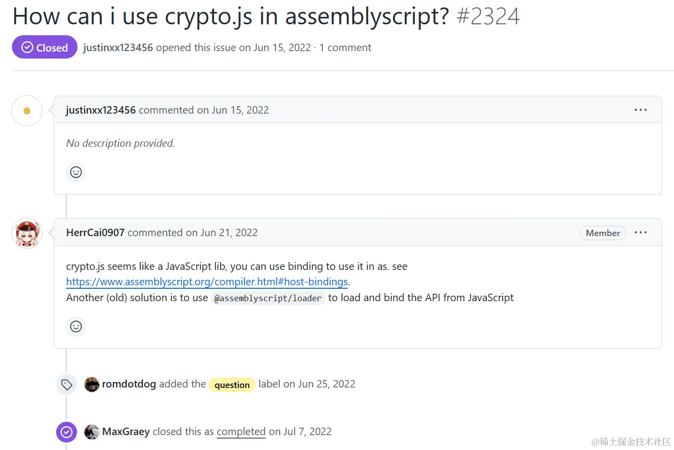Click the Jun 21, 2022 comment timestamp

point(229,233)
